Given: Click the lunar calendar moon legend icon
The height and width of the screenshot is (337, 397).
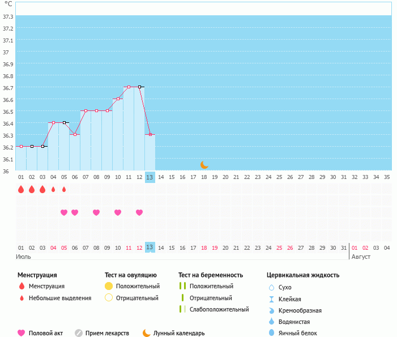Looking at the screenshot, I should pos(147,333).
